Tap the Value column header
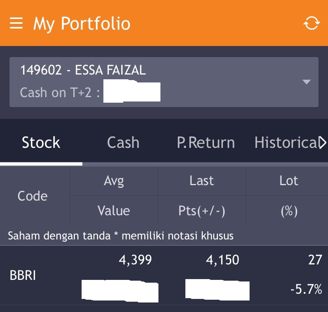 [114, 211]
